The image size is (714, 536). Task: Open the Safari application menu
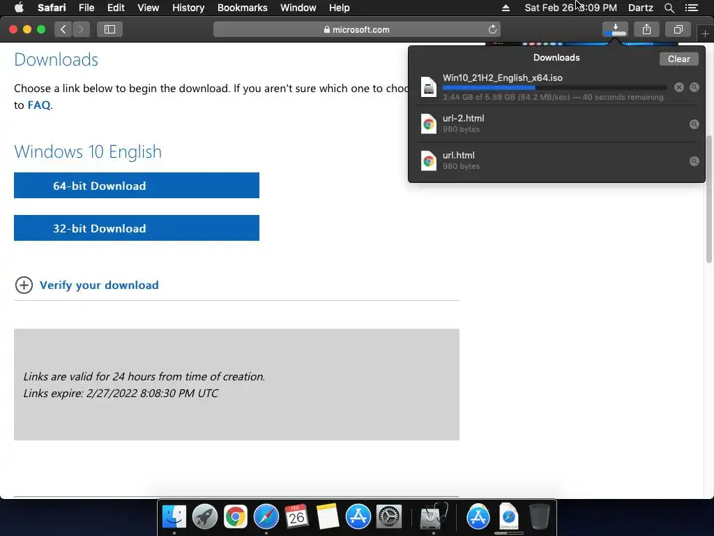52,8
